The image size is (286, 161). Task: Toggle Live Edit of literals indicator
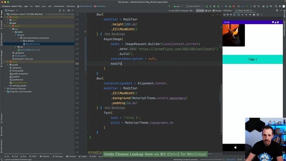click(181, 11)
